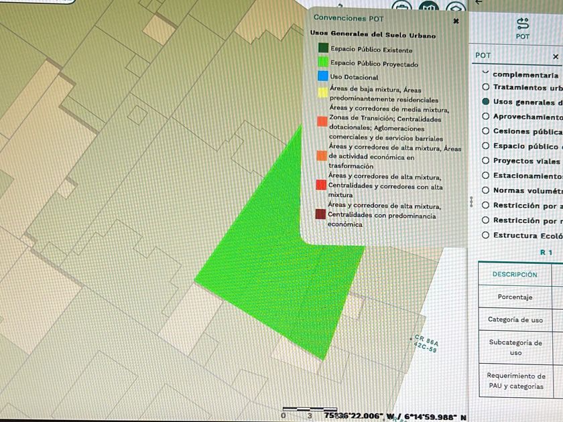The image size is (563, 422).
Task: Select the Estructura Ecológica layer option
Action: 485,235
